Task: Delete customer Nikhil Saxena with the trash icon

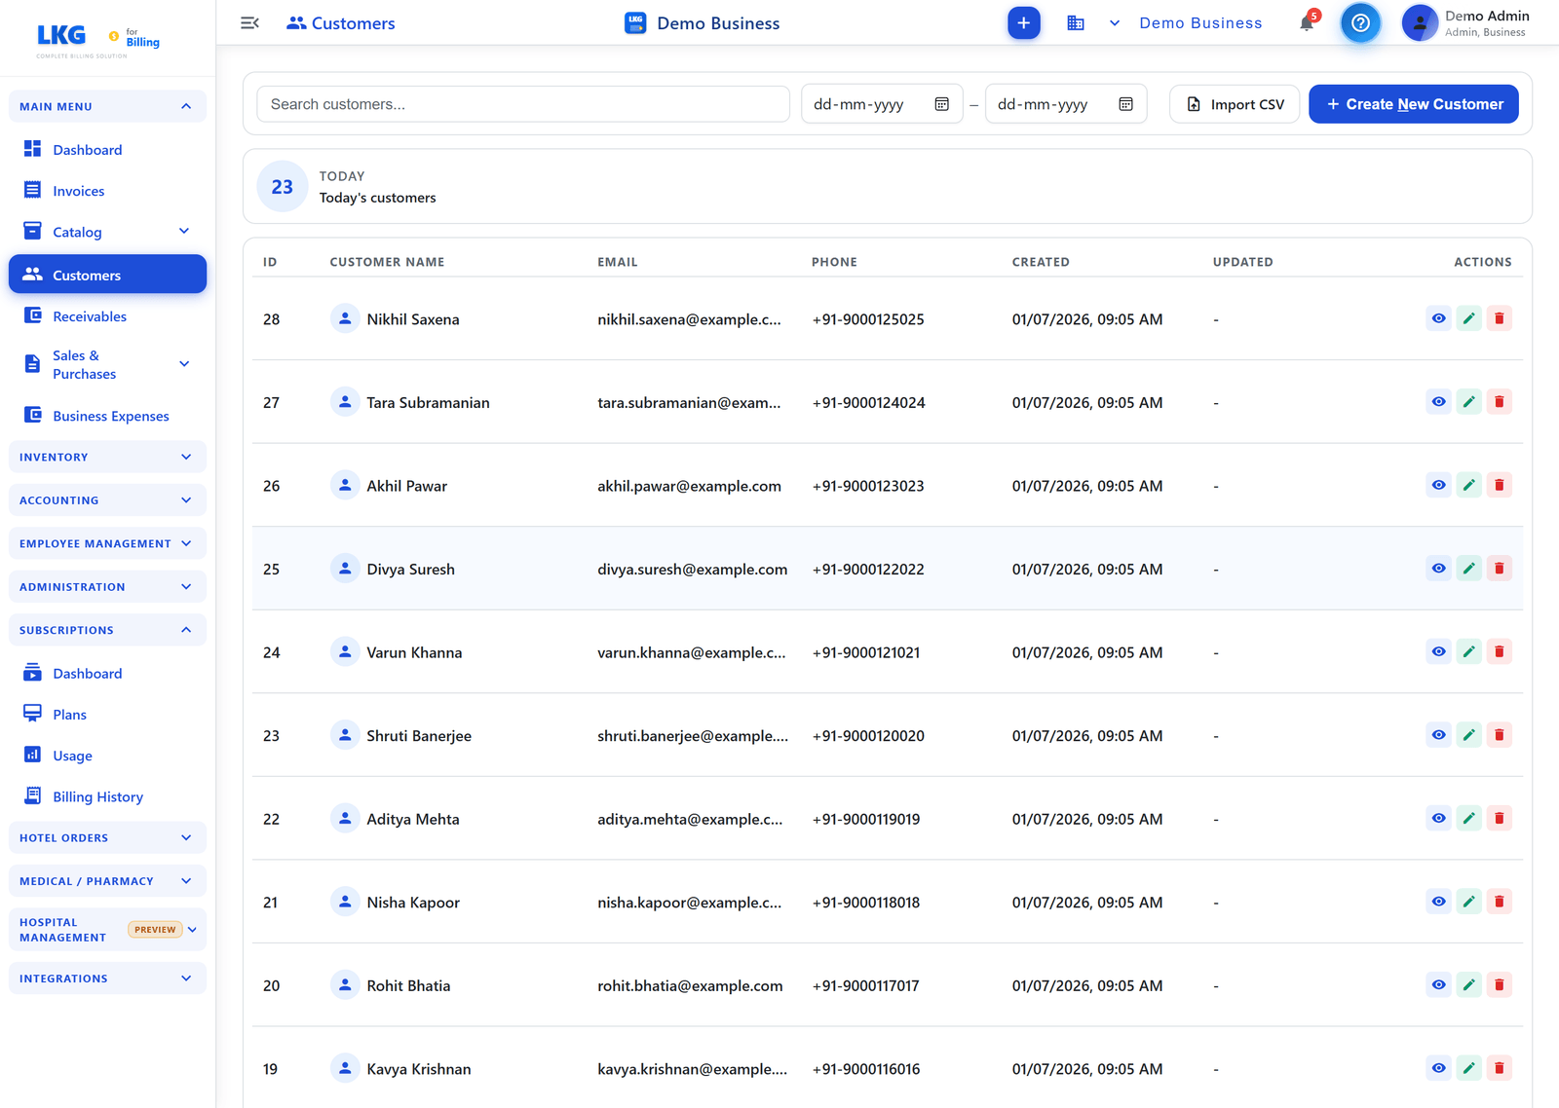Action: click(x=1499, y=318)
